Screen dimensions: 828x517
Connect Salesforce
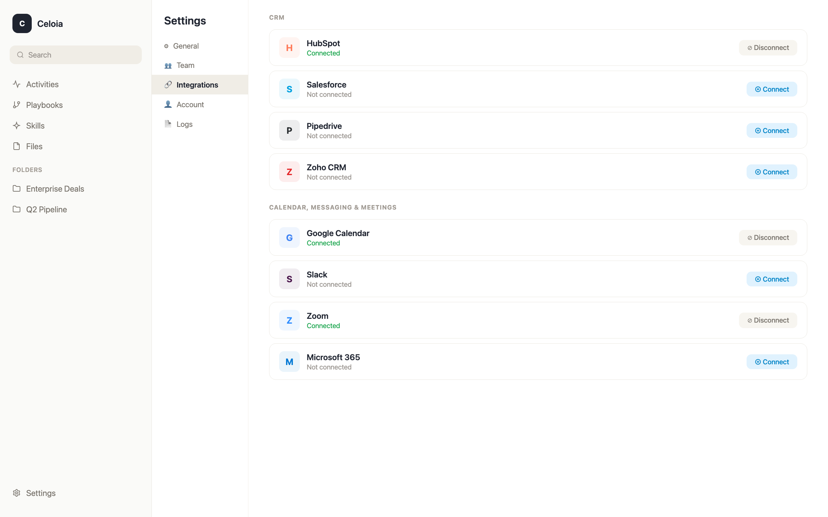click(x=772, y=89)
